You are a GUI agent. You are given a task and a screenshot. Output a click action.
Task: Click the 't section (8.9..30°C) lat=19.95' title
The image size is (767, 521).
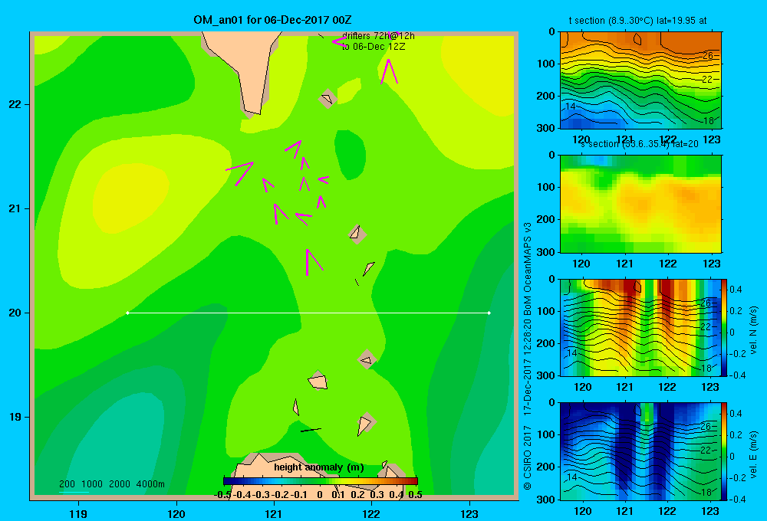pyautogui.click(x=637, y=21)
